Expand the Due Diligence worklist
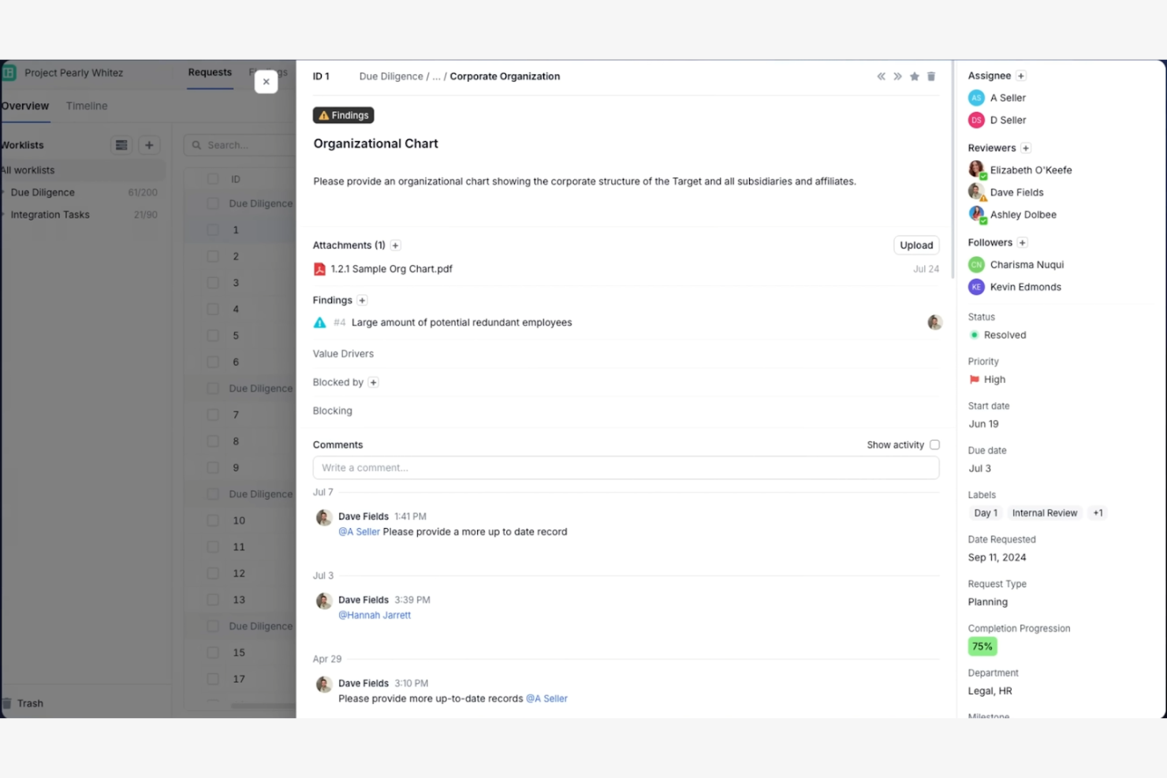The height and width of the screenshot is (778, 1167). pyautogui.click(x=5, y=192)
